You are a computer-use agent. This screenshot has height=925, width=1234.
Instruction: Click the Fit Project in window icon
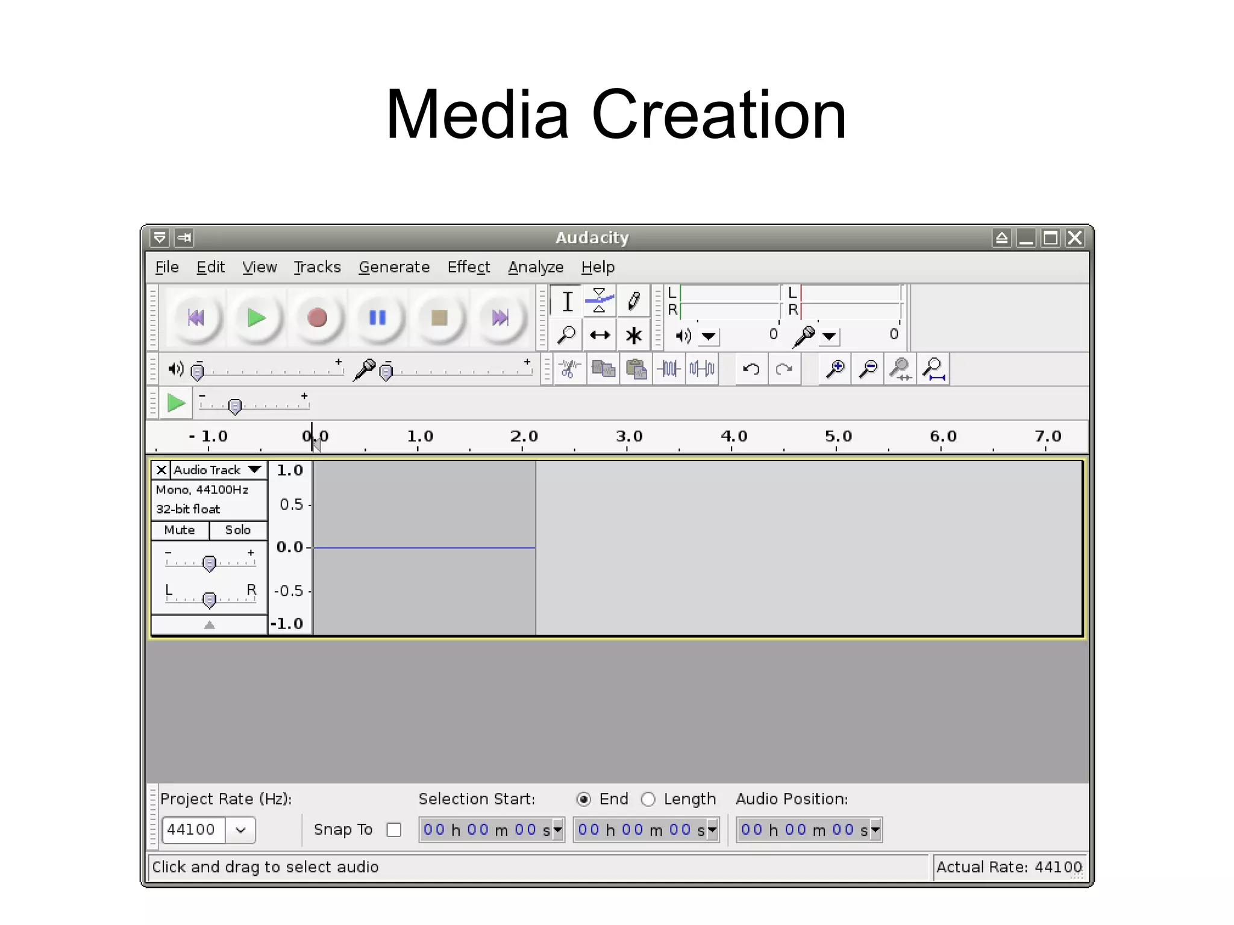(933, 369)
